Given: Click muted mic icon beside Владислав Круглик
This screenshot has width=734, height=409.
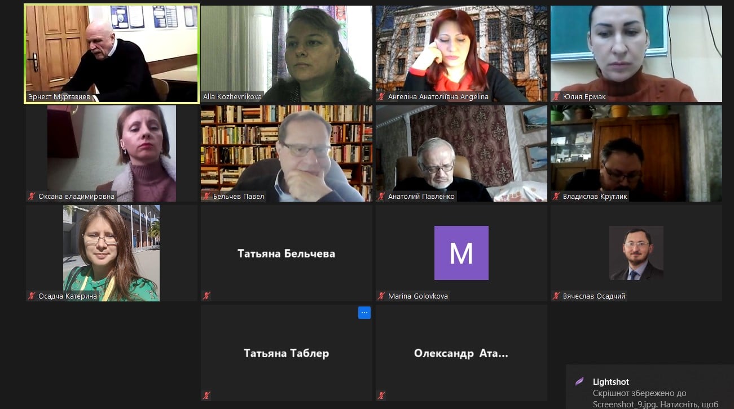Looking at the screenshot, I should tap(557, 197).
